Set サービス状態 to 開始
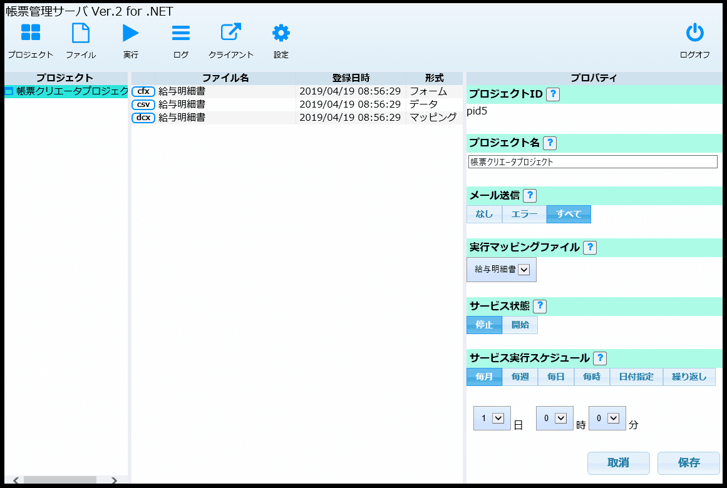 [520, 325]
